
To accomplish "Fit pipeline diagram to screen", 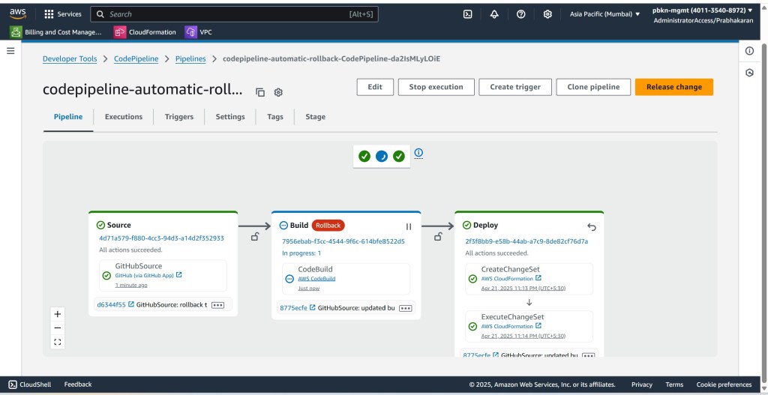I will point(58,342).
